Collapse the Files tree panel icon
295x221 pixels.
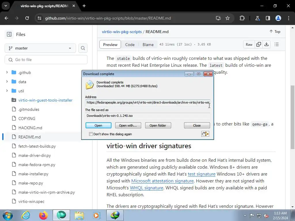9,35
